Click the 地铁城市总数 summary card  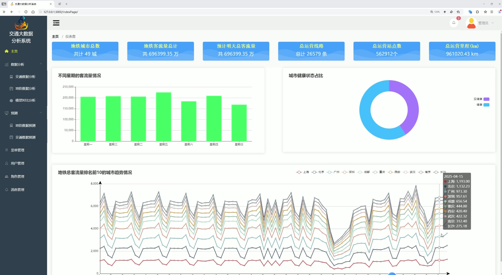(85, 51)
